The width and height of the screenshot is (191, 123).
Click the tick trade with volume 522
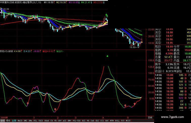pyautogui.click(x=173, y=98)
